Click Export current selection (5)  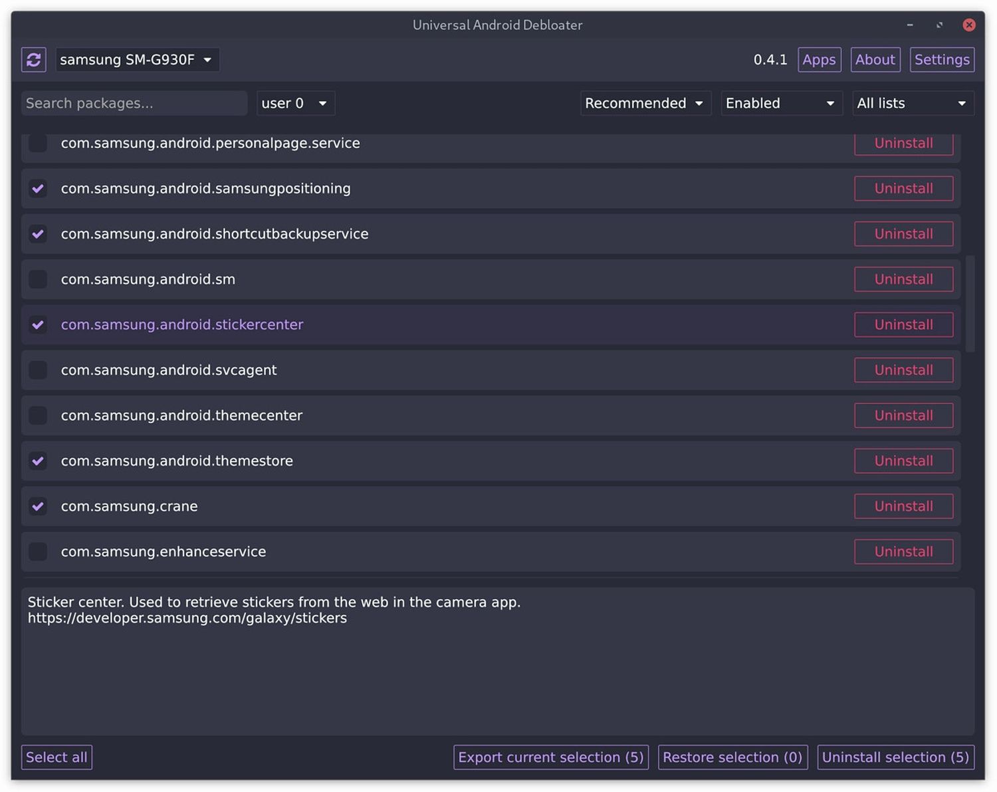(550, 757)
